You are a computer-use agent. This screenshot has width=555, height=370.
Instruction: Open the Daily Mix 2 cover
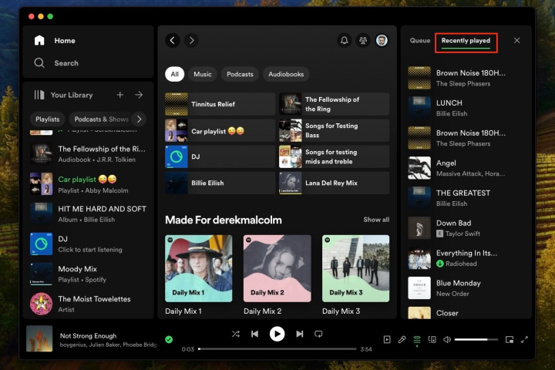pos(277,268)
